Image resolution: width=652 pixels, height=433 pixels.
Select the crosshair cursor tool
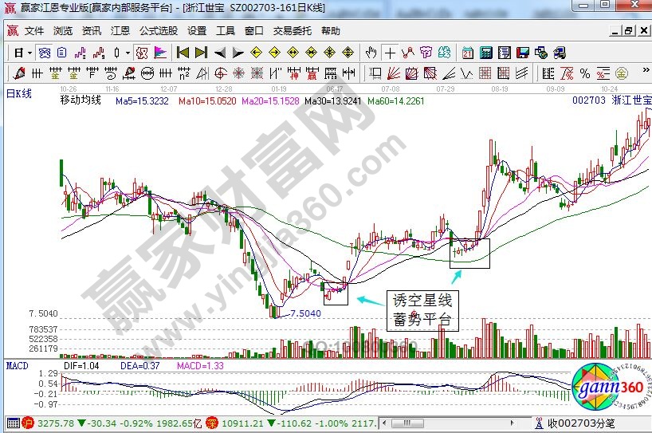pyautogui.click(x=389, y=53)
